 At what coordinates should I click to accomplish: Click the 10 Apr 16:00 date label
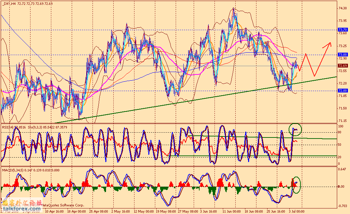(54, 211)
